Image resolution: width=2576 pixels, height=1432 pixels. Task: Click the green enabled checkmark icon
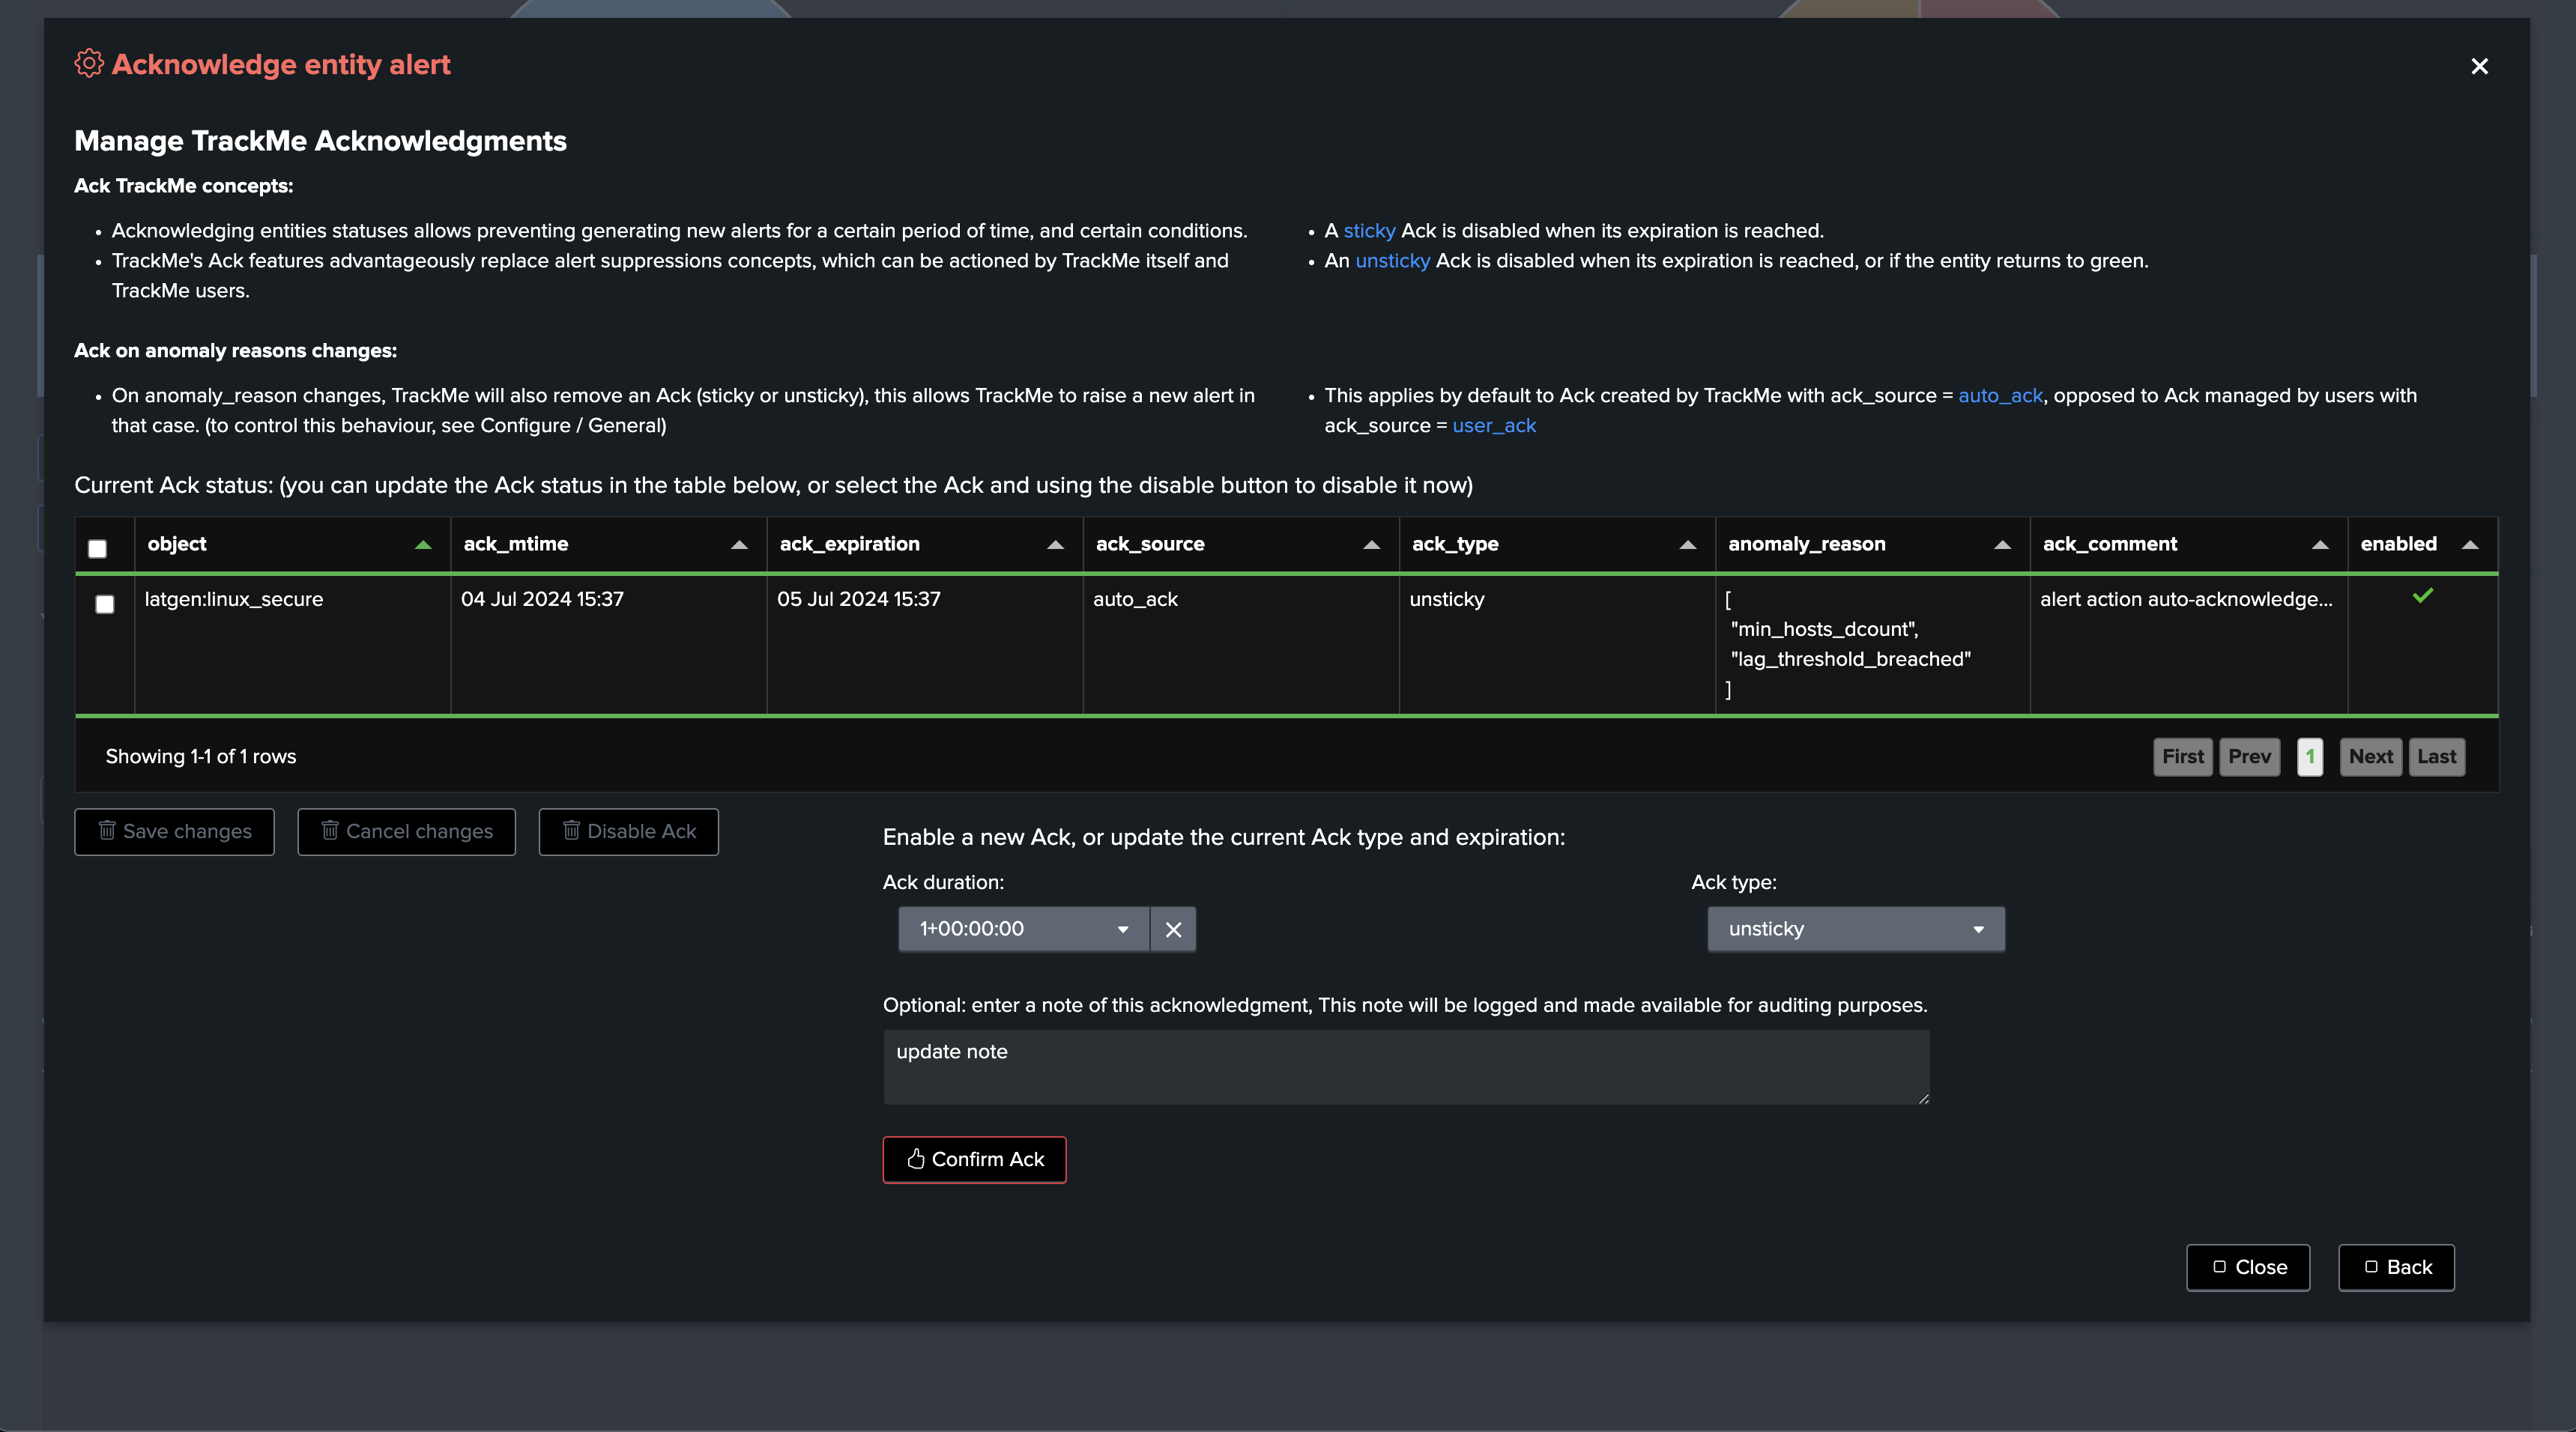2422,595
